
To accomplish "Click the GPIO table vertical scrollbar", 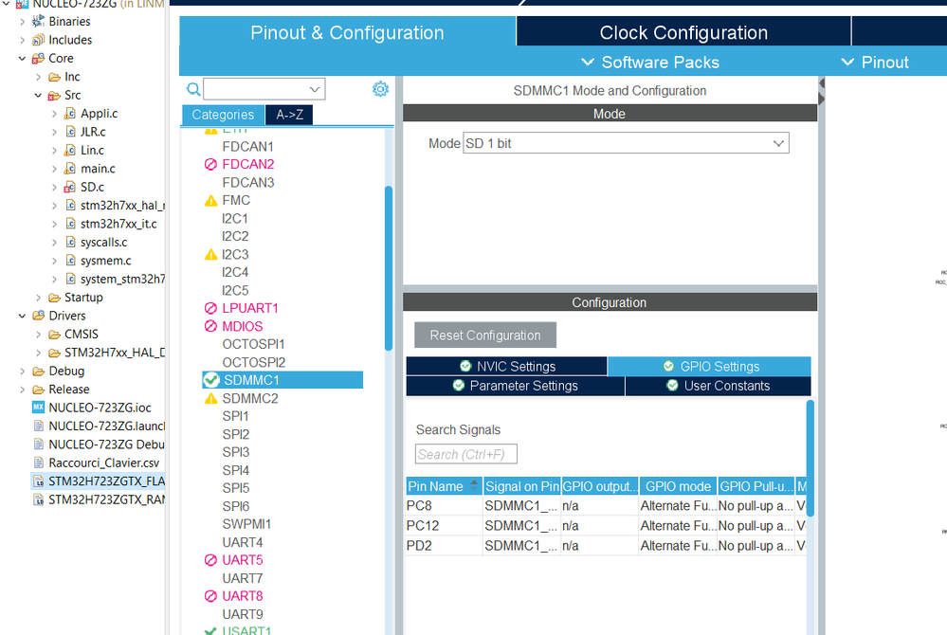I will click(x=810, y=458).
